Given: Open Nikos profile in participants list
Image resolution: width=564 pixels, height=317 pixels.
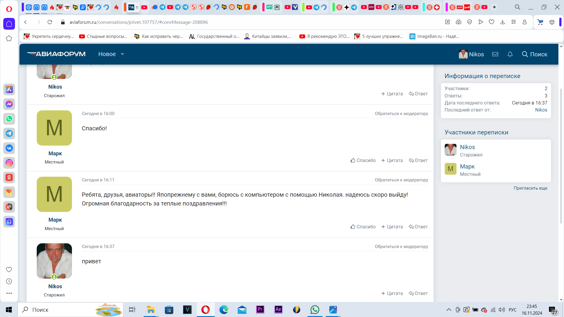Looking at the screenshot, I should (x=467, y=147).
